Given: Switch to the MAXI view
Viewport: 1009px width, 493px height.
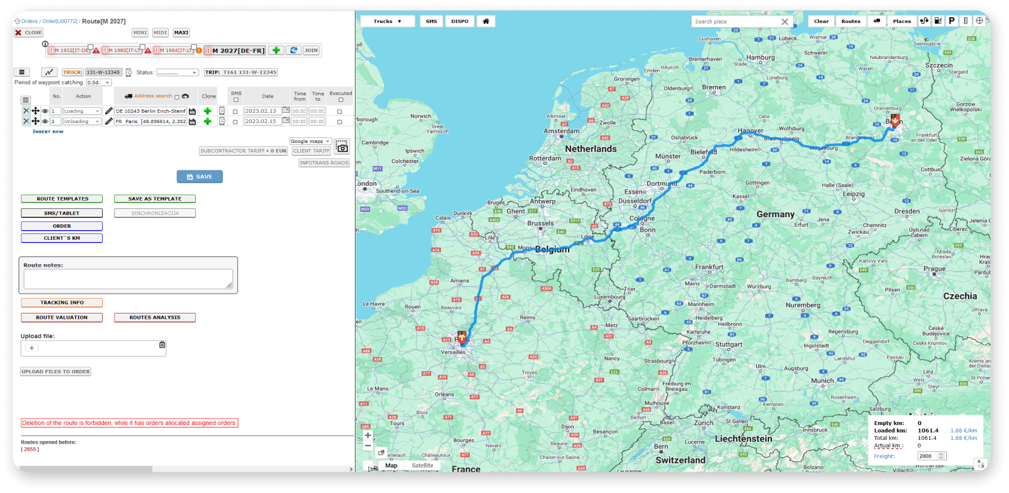Looking at the screenshot, I should [x=182, y=33].
